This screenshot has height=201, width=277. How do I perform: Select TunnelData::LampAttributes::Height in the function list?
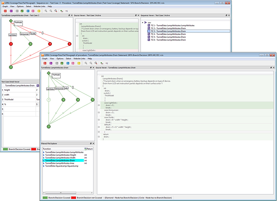click(x=61, y=155)
